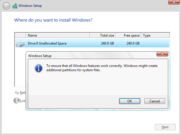This screenshot has width=181, height=135.
Task: Cancel the partition creation dialog
Action: click(x=155, y=101)
